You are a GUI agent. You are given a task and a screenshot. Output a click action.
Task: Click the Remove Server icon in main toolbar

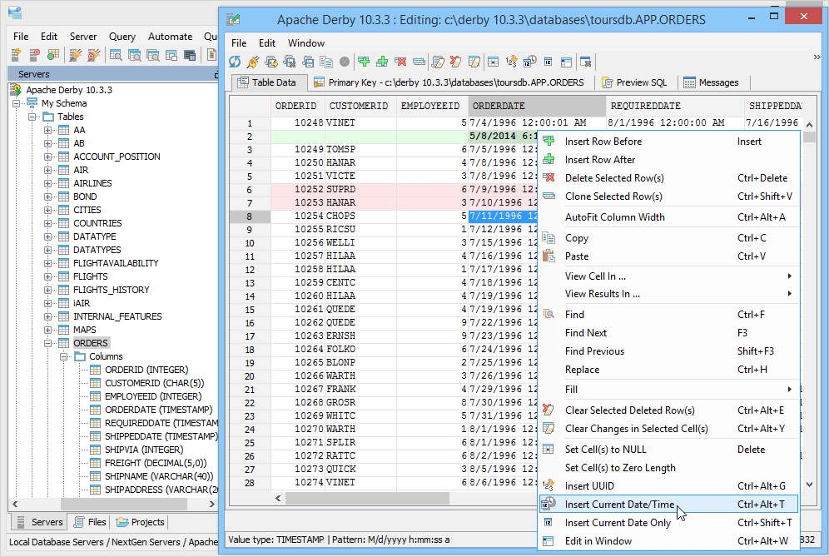click(x=34, y=54)
